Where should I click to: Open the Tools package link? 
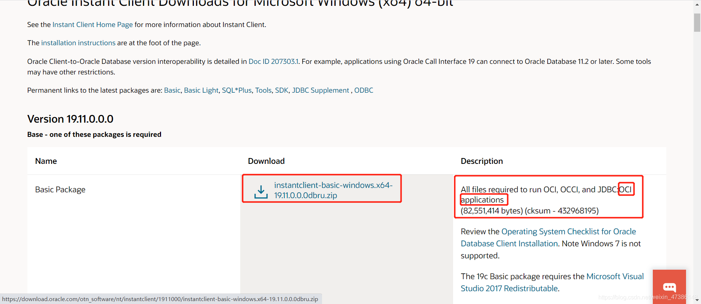(263, 90)
